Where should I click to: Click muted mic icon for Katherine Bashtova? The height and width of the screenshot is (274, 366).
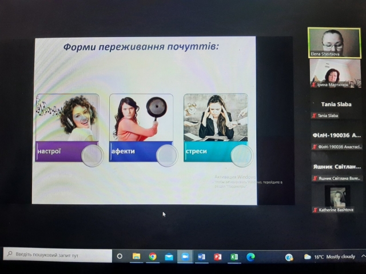(x=315, y=209)
